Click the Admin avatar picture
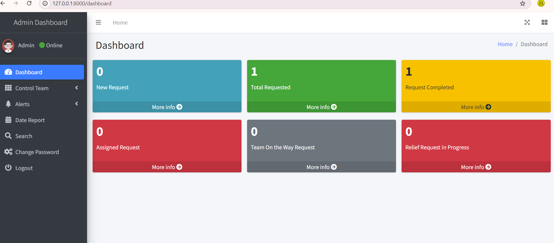Viewport: 554px width, 243px height. [x=8, y=46]
